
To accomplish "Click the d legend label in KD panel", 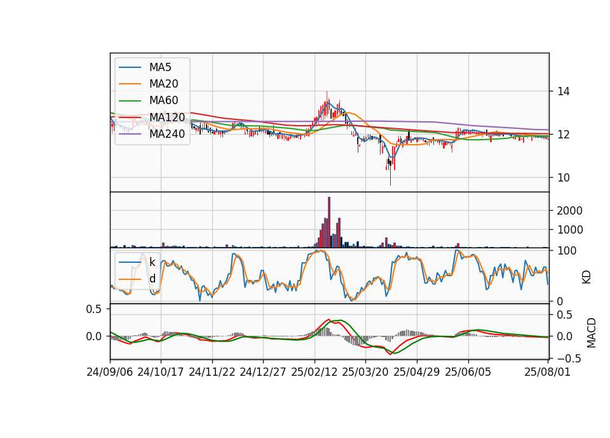I will (152, 279).
